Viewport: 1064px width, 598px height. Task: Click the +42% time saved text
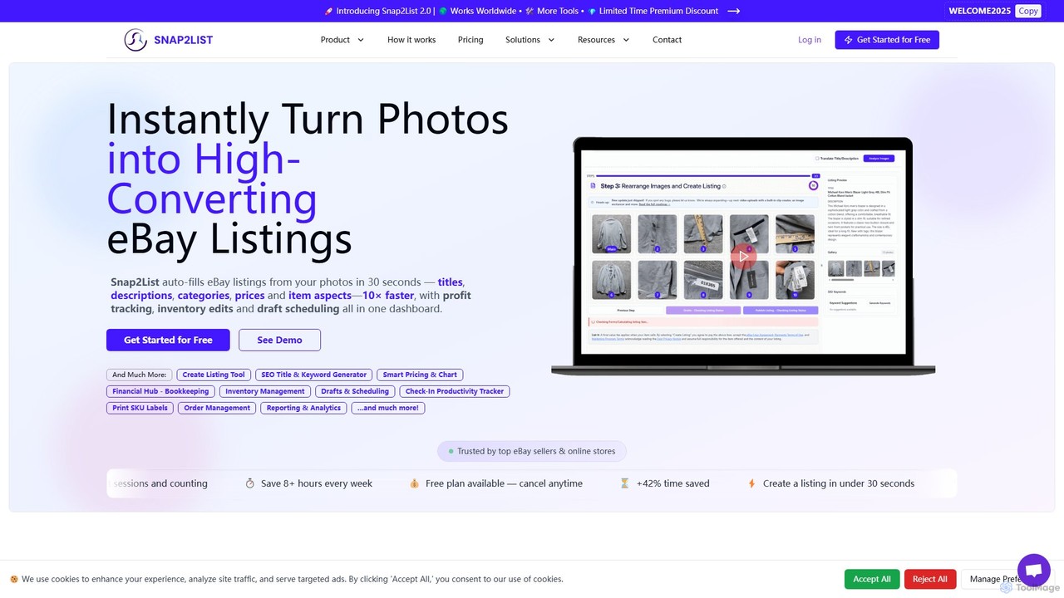click(673, 483)
